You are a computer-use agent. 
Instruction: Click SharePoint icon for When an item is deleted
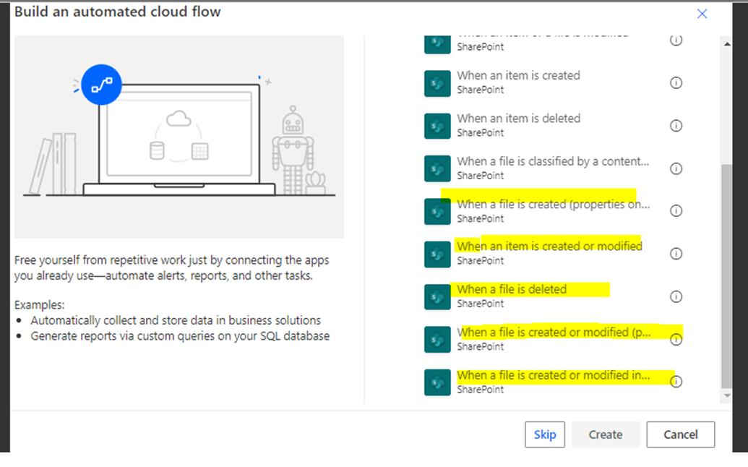coord(437,126)
